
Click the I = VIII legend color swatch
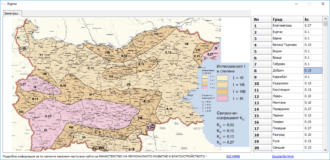coord(222,91)
